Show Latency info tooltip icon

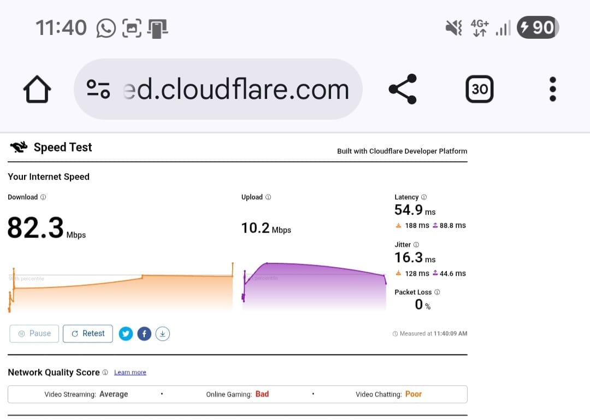424,197
